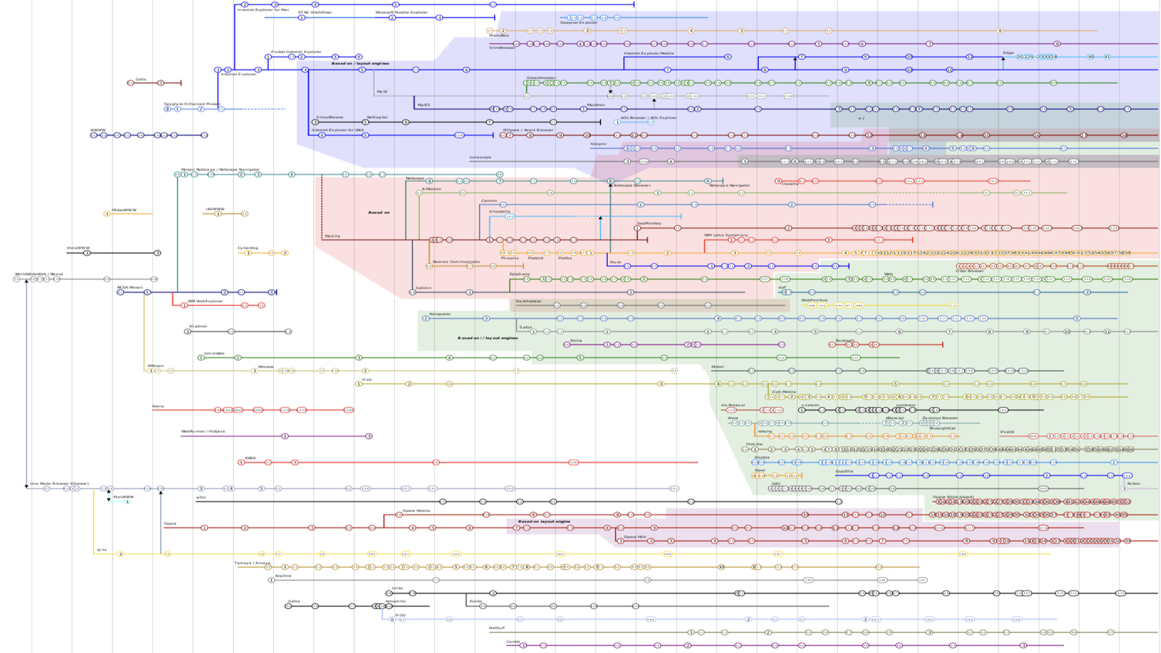Screen dimensions: 1161x653
Task: Click the "Firebird" label
Action: pyautogui.click(x=536, y=258)
